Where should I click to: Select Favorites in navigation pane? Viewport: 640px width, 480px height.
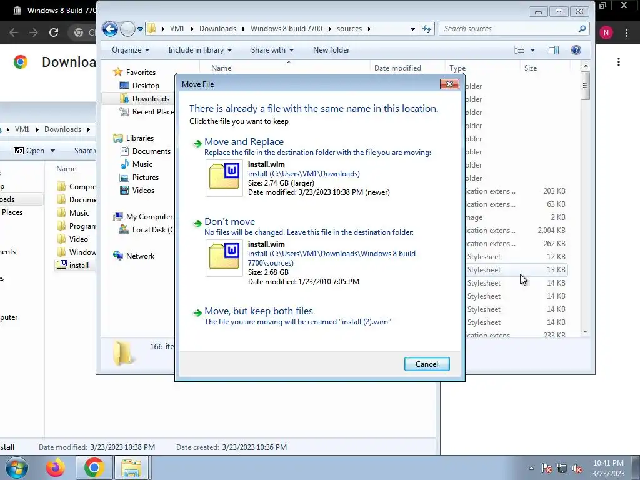click(x=141, y=72)
